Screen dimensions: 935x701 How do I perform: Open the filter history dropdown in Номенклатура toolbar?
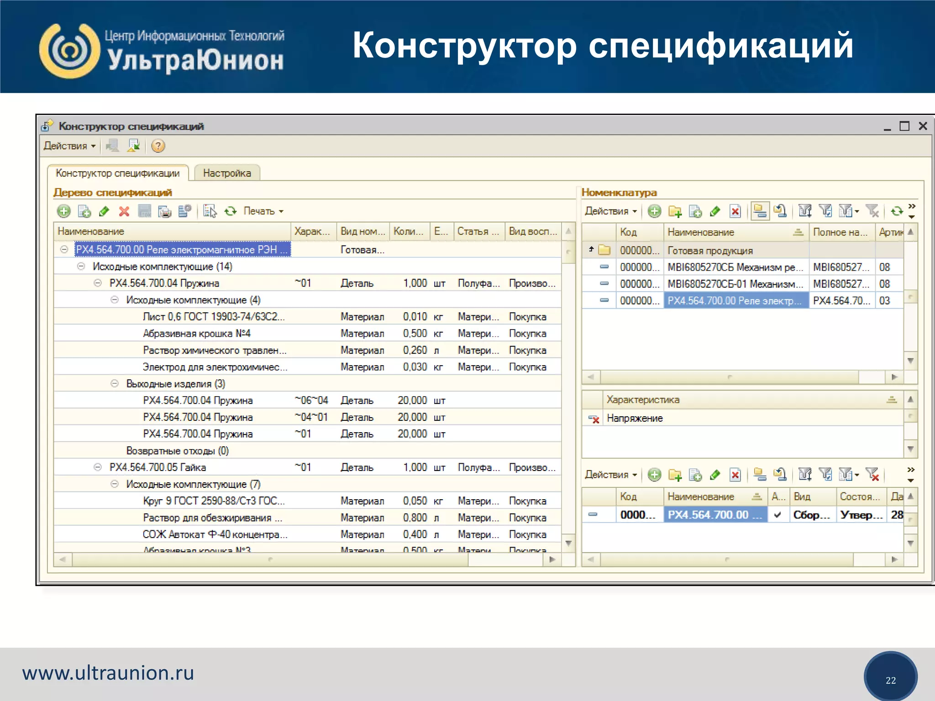[848, 211]
